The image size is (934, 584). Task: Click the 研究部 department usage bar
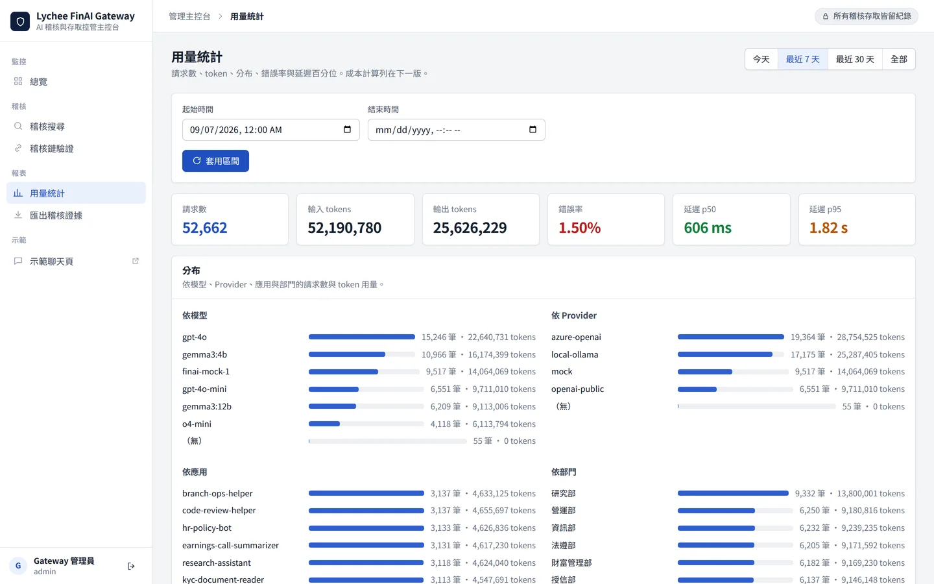(733, 493)
